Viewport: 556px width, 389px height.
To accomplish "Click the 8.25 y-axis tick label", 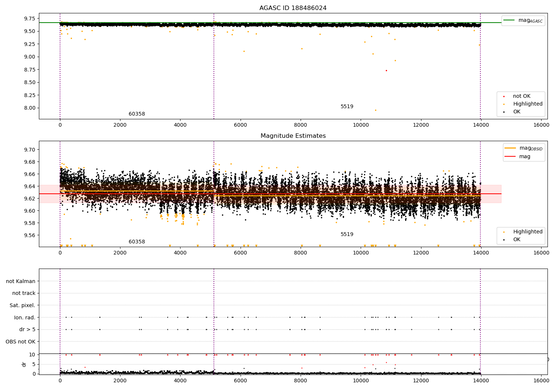I will point(29,95).
